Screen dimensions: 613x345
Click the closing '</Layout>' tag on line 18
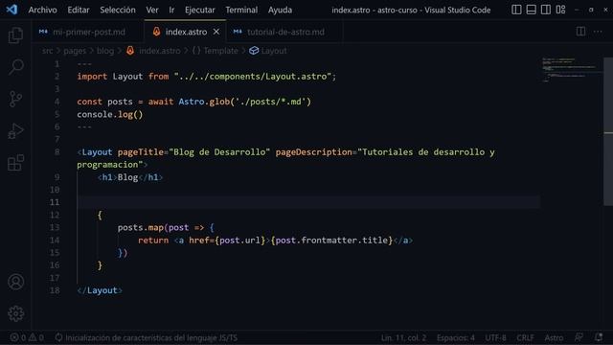point(100,290)
